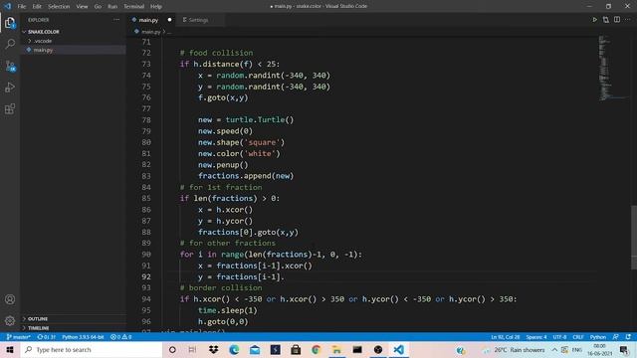The width and height of the screenshot is (637, 358).
Task: Click line number 85 in gutter
Action: (146, 198)
